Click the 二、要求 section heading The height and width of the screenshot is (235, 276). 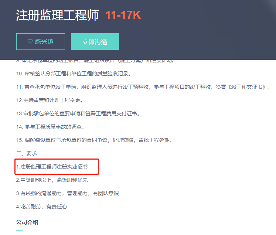point(26,153)
